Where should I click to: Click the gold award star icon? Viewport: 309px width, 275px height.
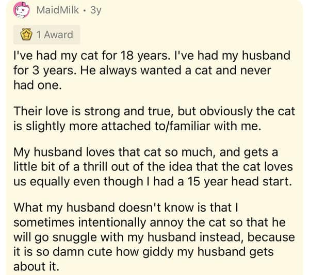pos(26,35)
